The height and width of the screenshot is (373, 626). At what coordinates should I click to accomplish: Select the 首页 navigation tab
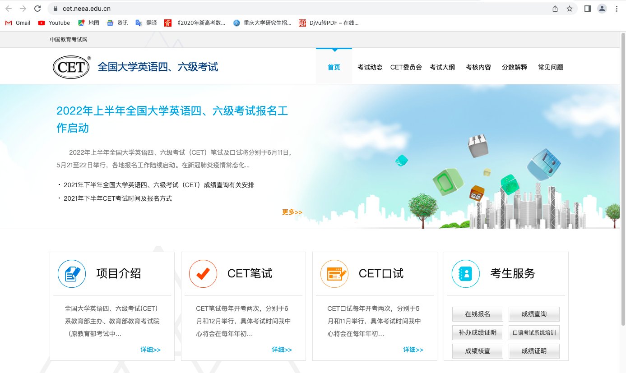pos(334,67)
